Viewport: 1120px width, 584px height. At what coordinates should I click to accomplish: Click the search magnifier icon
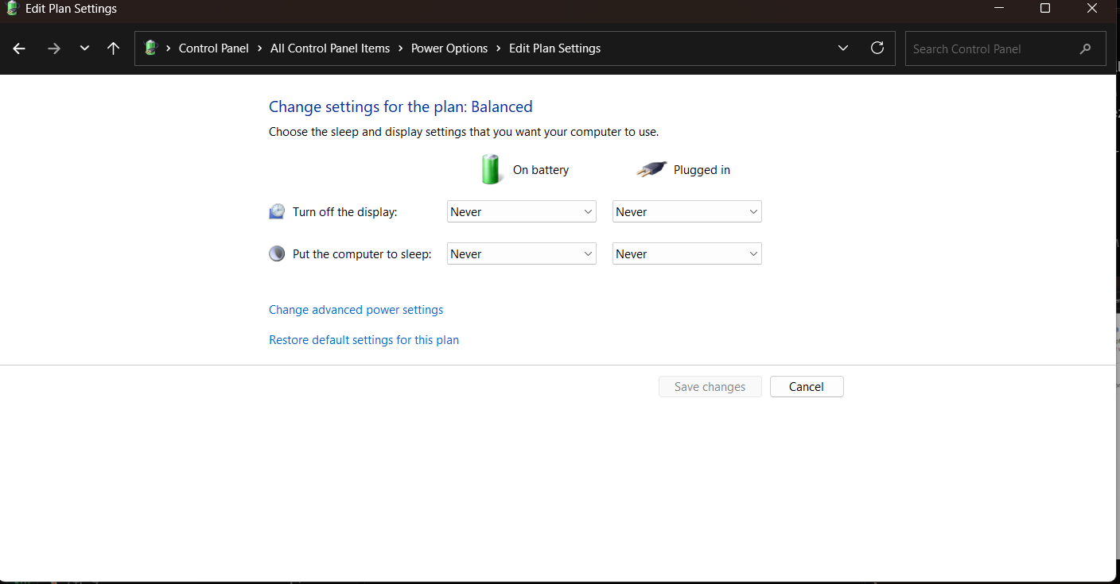(x=1086, y=48)
